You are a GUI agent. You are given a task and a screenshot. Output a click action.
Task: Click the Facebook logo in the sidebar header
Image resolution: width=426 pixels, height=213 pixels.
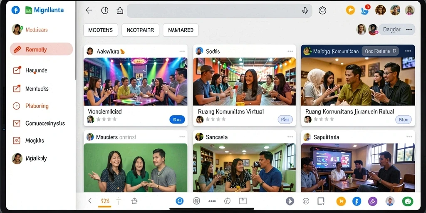click(16, 10)
